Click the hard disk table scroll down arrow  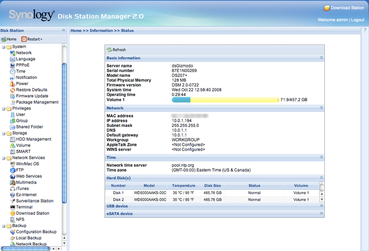(x=321, y=200)
